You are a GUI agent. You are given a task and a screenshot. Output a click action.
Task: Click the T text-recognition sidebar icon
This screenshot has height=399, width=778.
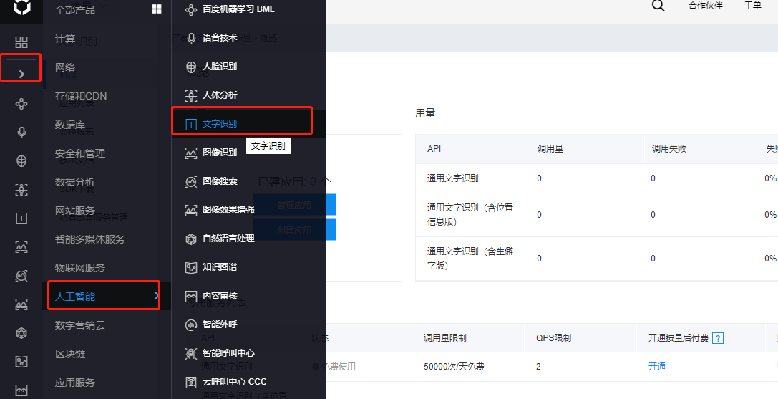21,218
